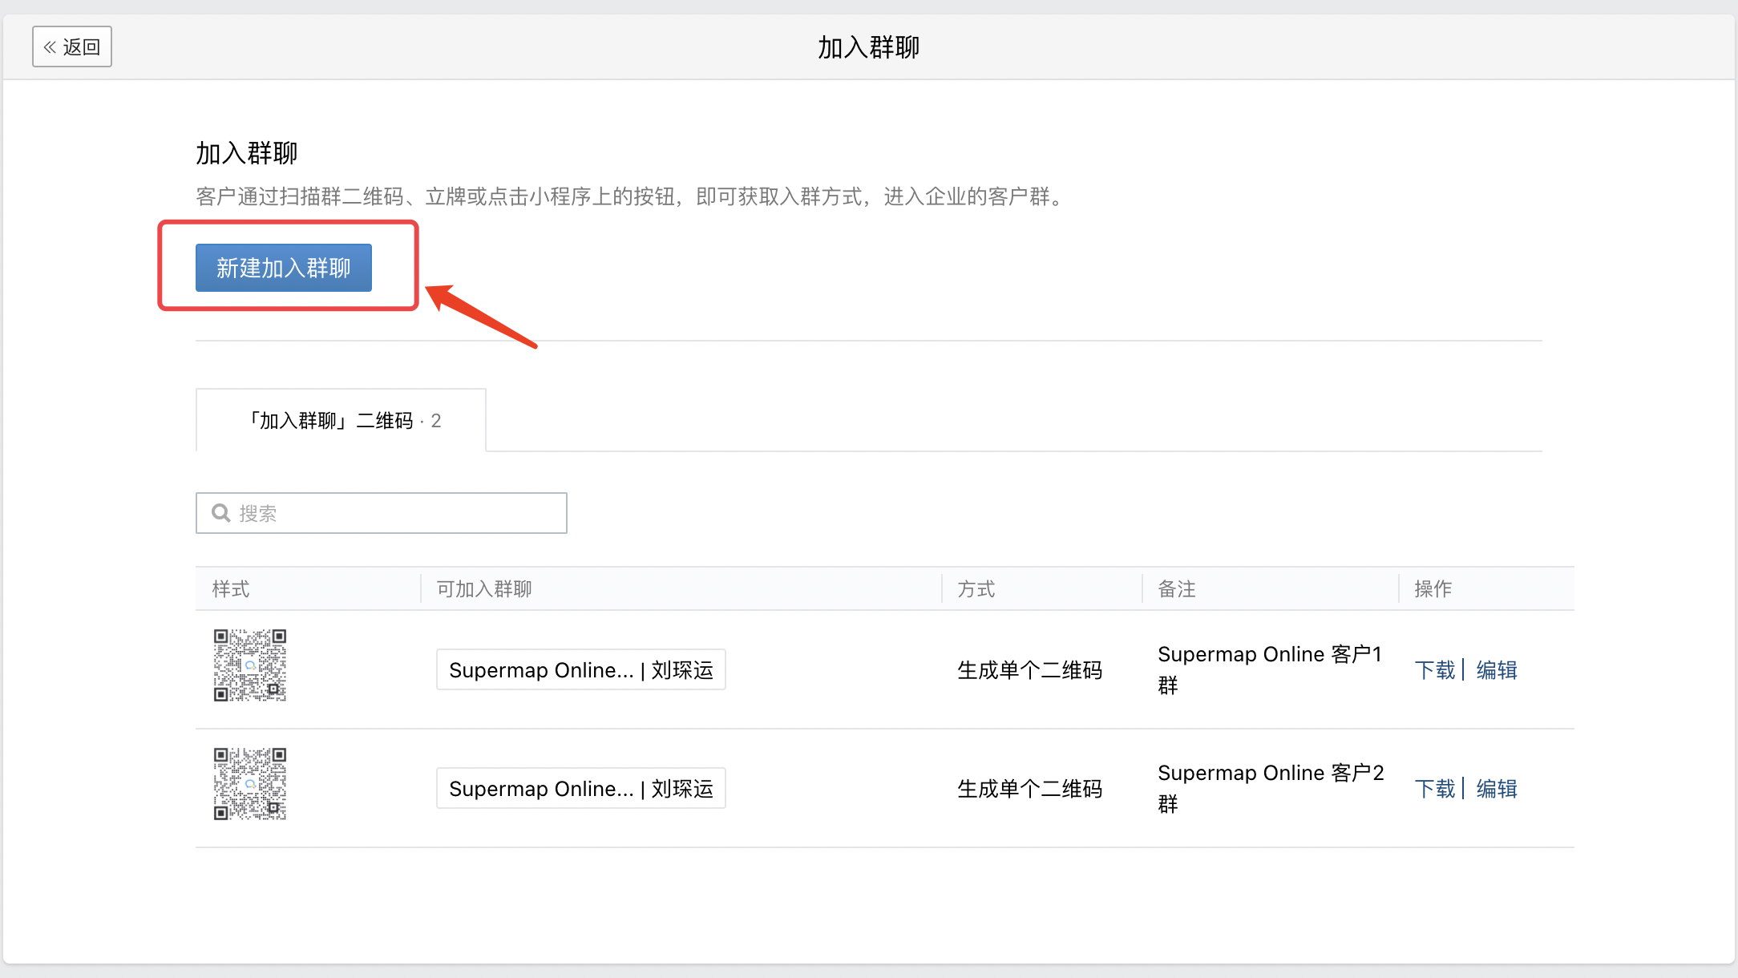Click the 样式 column header

231,589
